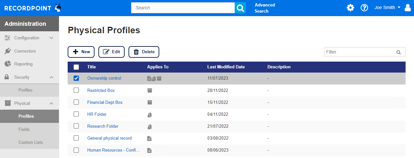This screenshot has height=158, width=414.
Task: Click the date 21/07/2022
Action: [218, 126]
